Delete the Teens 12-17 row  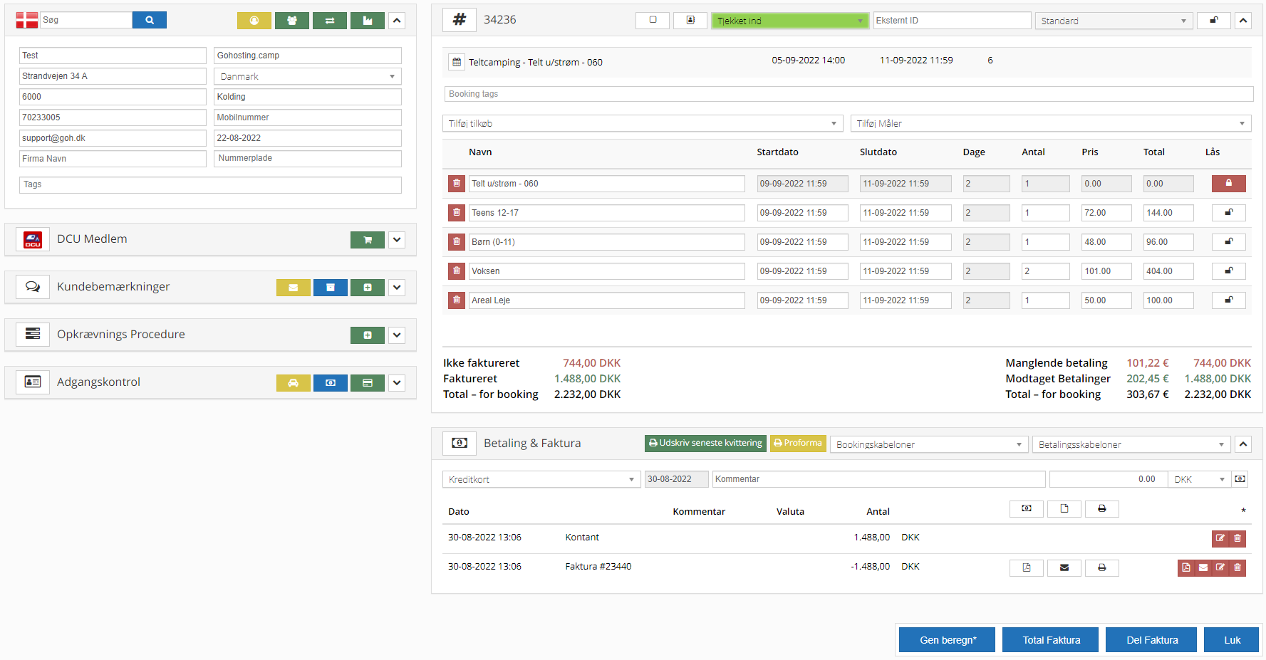[x=456, y=213]
